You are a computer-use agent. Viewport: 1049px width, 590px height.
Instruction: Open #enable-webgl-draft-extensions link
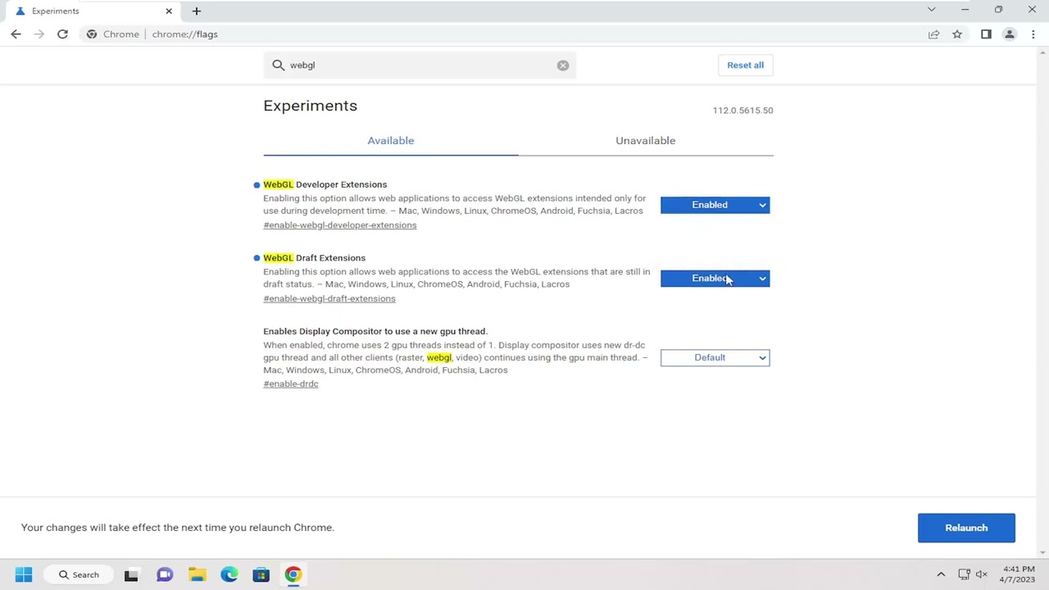pos(329,299)
